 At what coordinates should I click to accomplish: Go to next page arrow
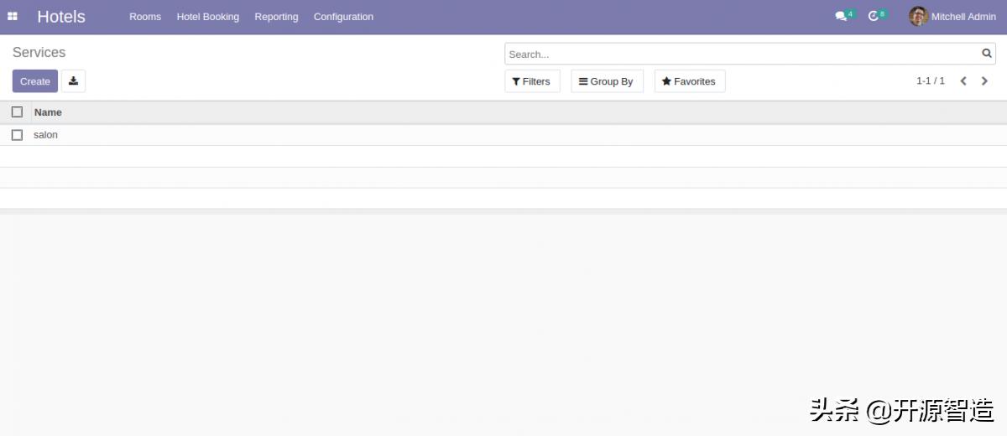985,81
